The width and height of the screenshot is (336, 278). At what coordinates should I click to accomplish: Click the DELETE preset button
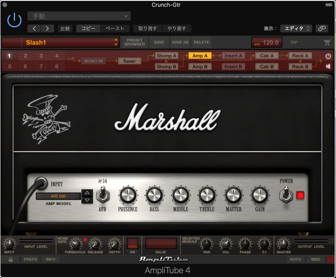click(201, 42)
